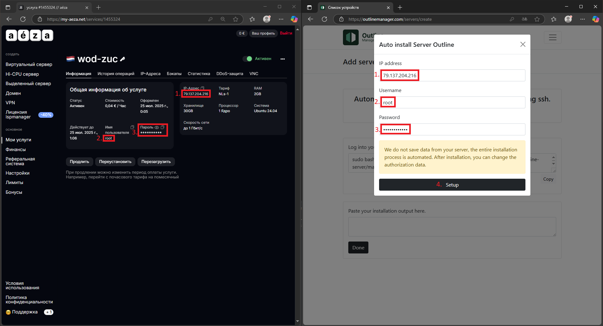Click the Перезагрузить button
This screenshot has width=603, height=326.
(156, 162)
